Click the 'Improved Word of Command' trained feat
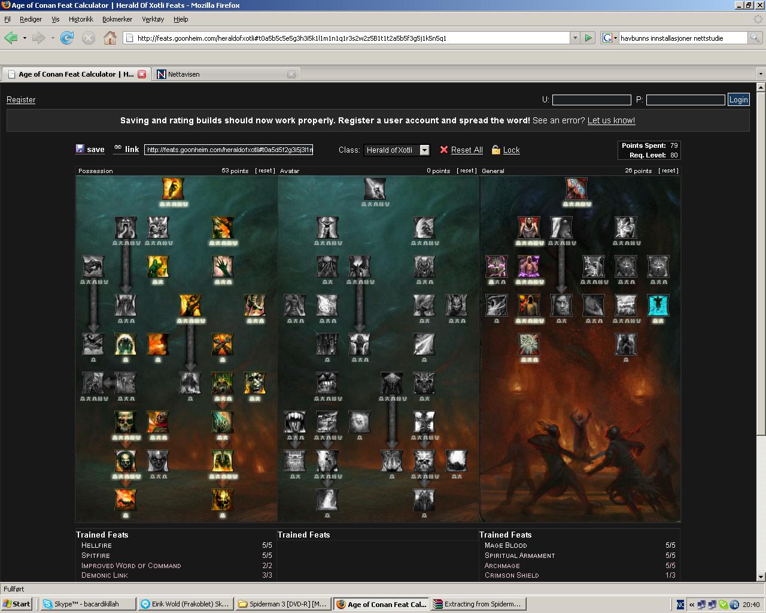This screenshot has width=766, height=613. coord(177,566)
